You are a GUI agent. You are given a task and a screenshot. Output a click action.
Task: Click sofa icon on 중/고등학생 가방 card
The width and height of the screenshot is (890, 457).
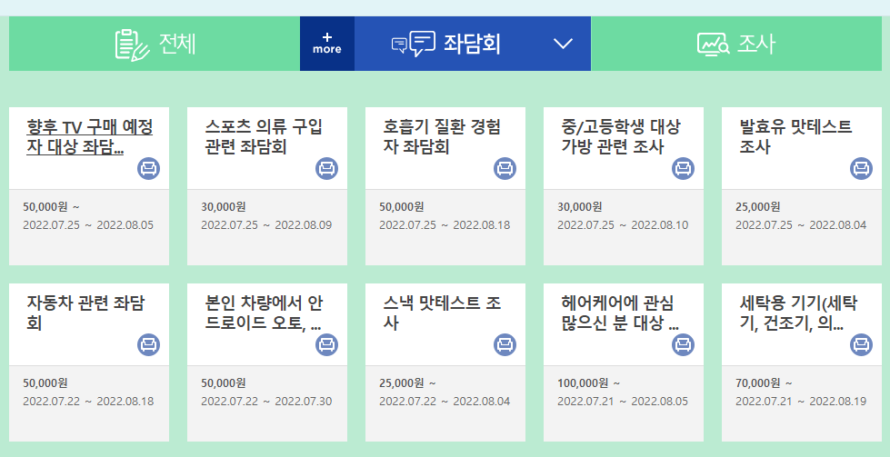[684, 168]
